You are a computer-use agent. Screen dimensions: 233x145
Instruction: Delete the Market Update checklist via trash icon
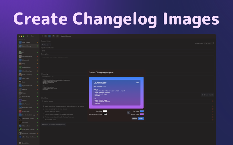213,101
